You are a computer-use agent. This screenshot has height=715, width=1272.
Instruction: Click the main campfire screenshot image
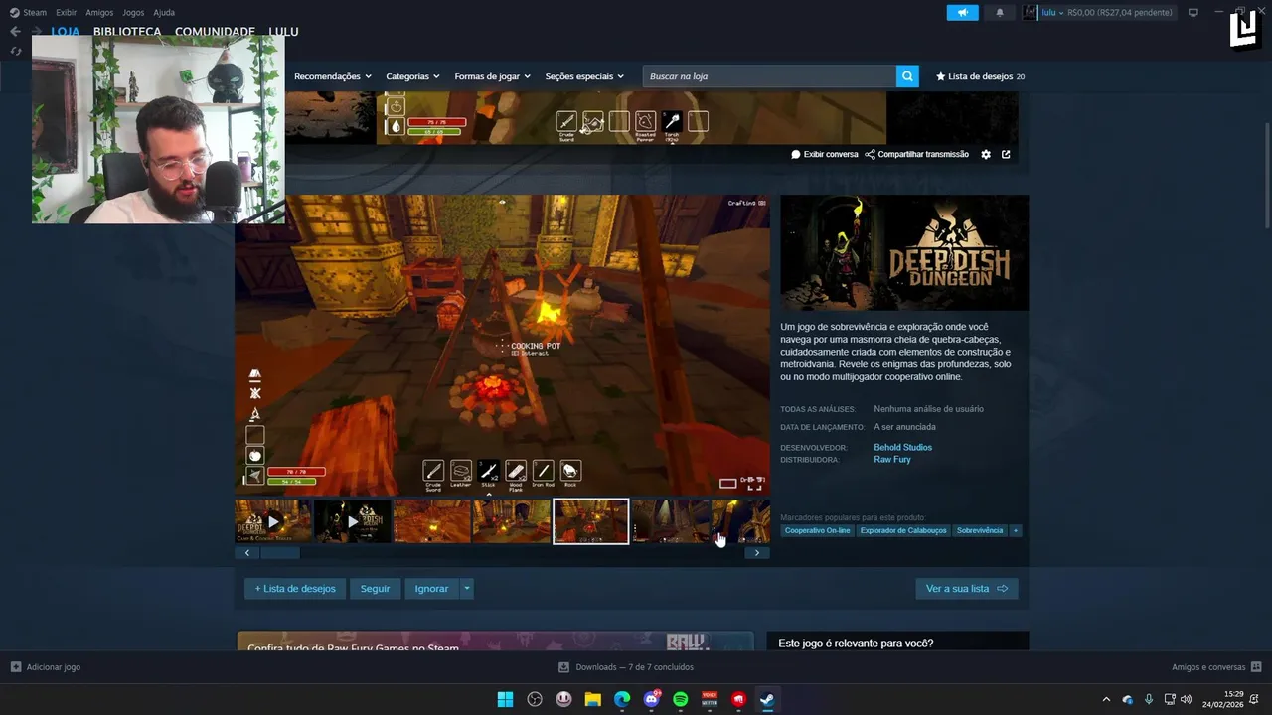502,346
